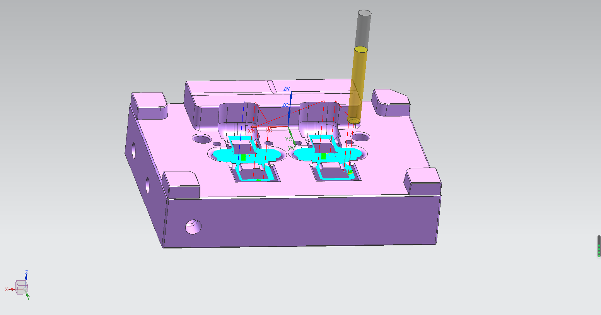Image resolution: width=601 pixels, height=315 pixels.
Task: Click the ZM axis label
Action: tap(287, 89)
